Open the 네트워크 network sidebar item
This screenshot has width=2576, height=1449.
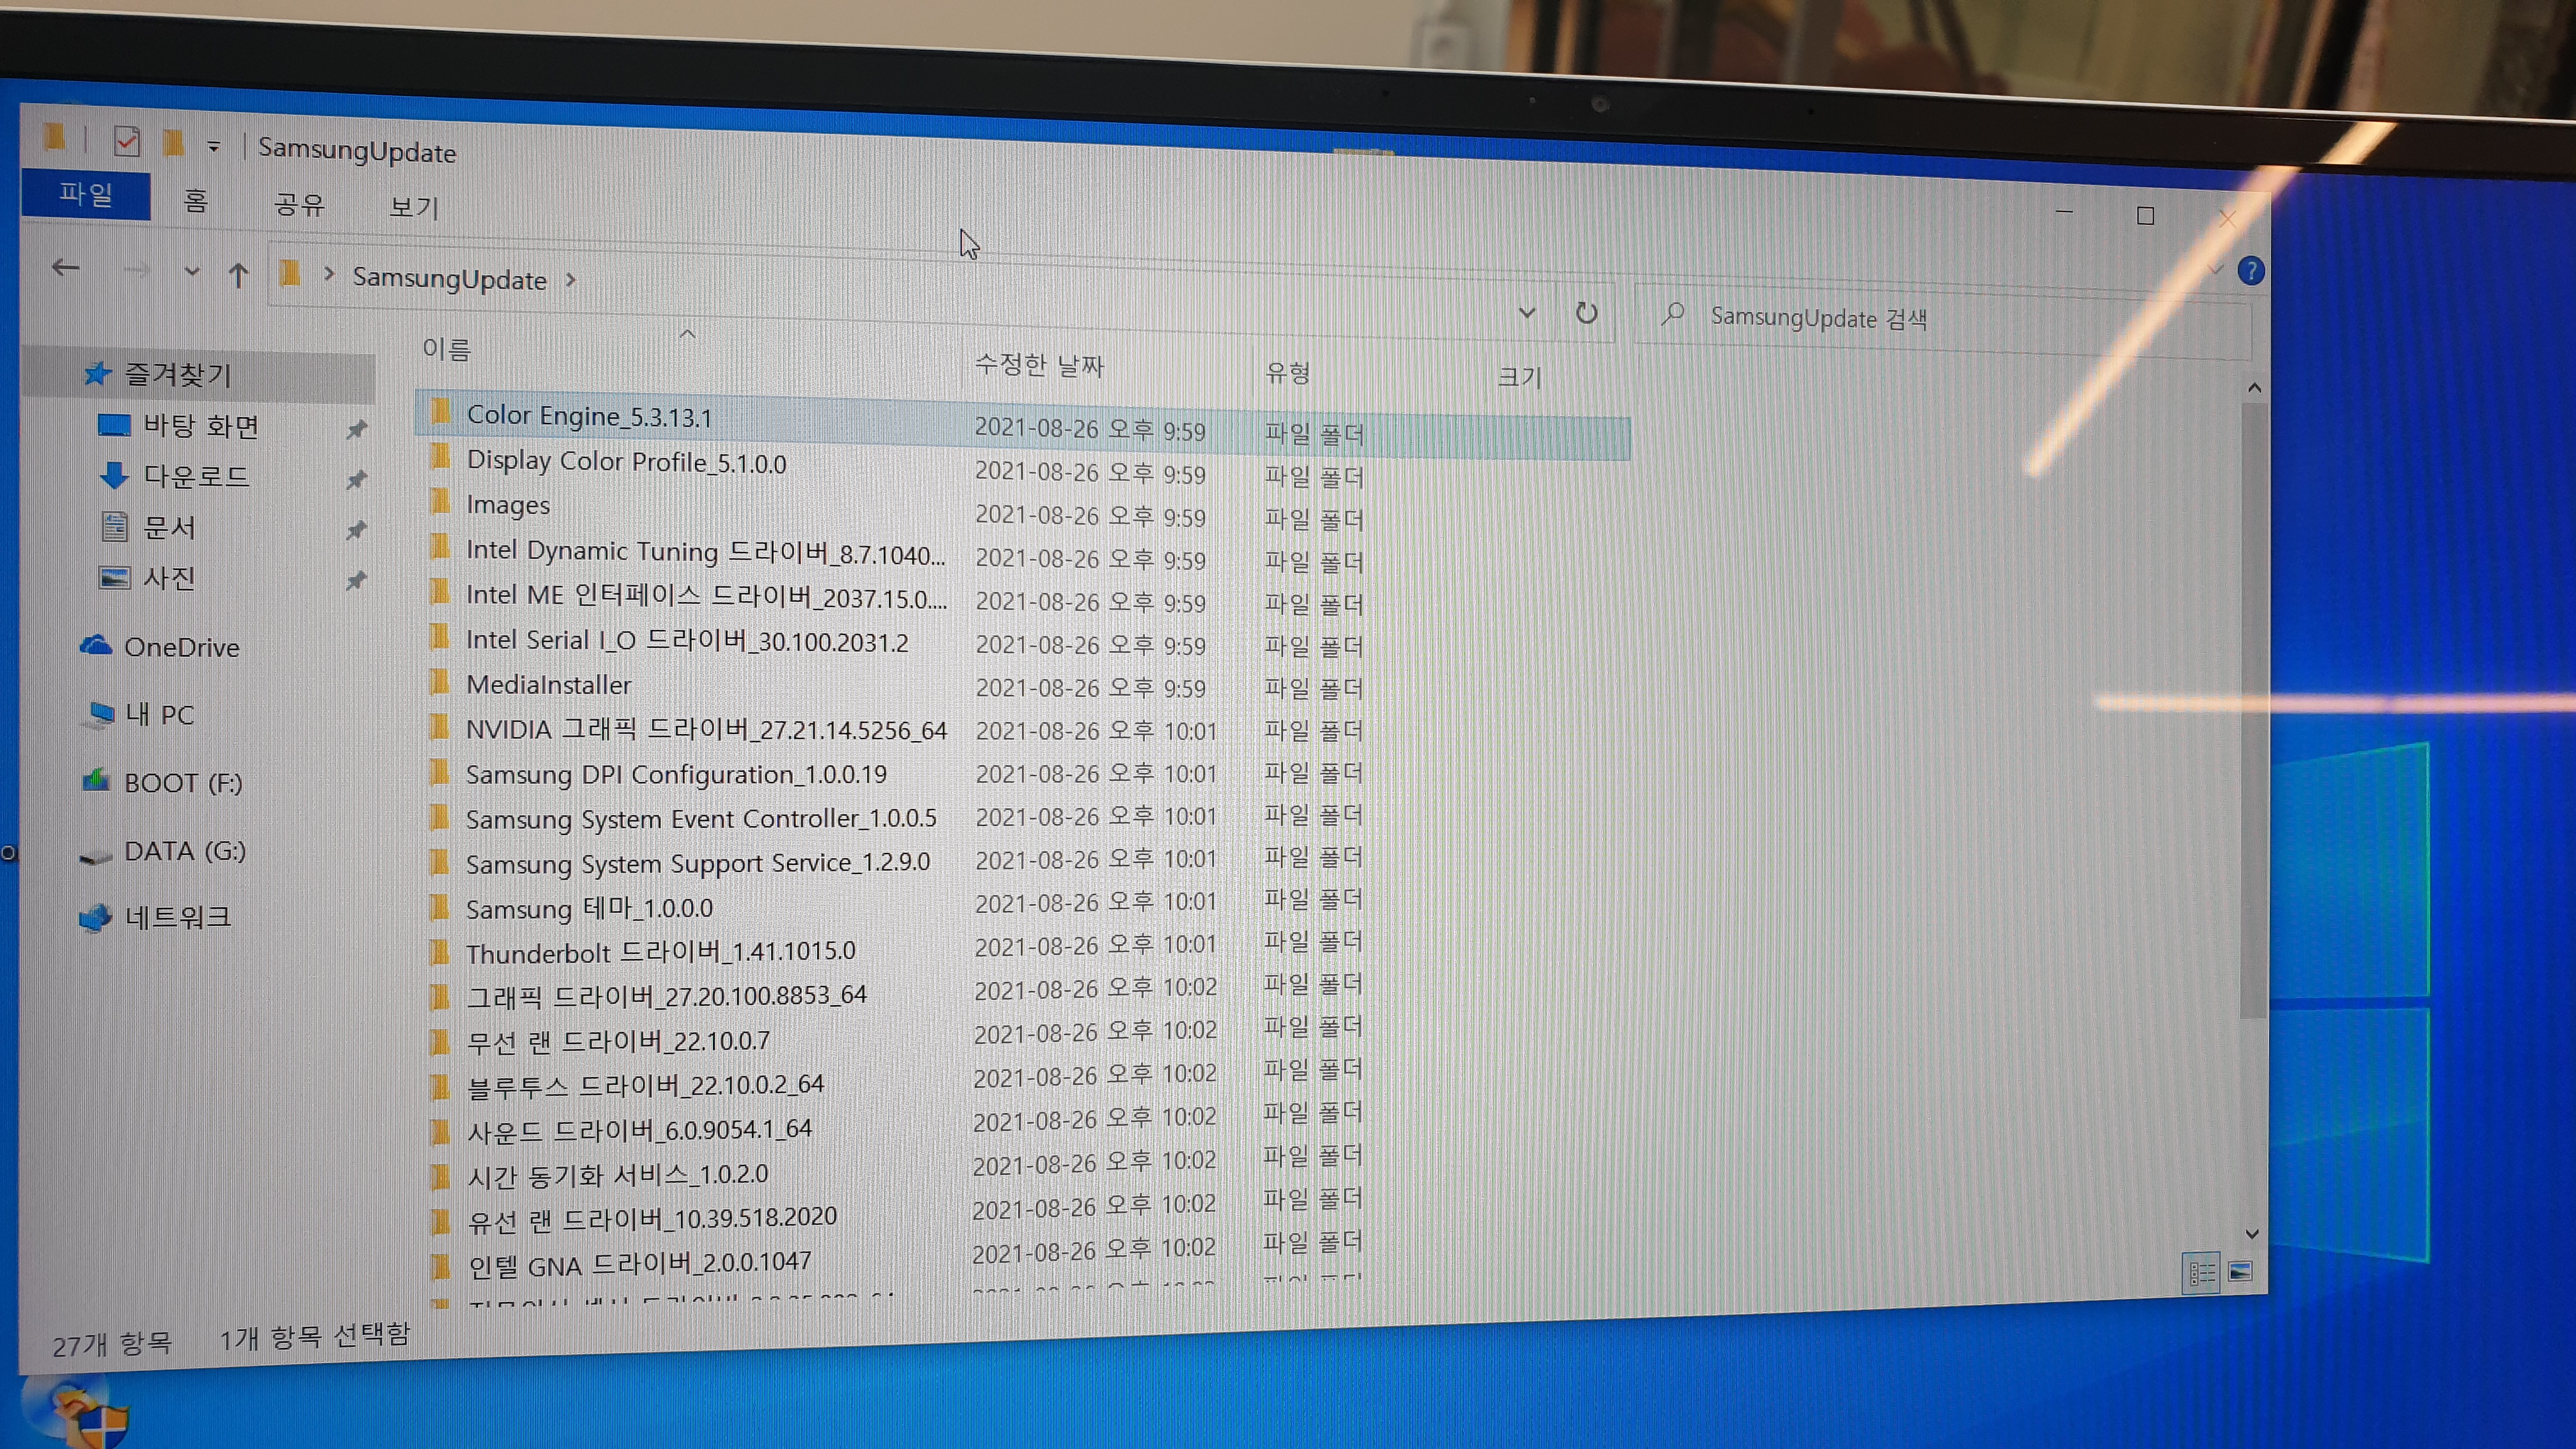coord(177,917)
